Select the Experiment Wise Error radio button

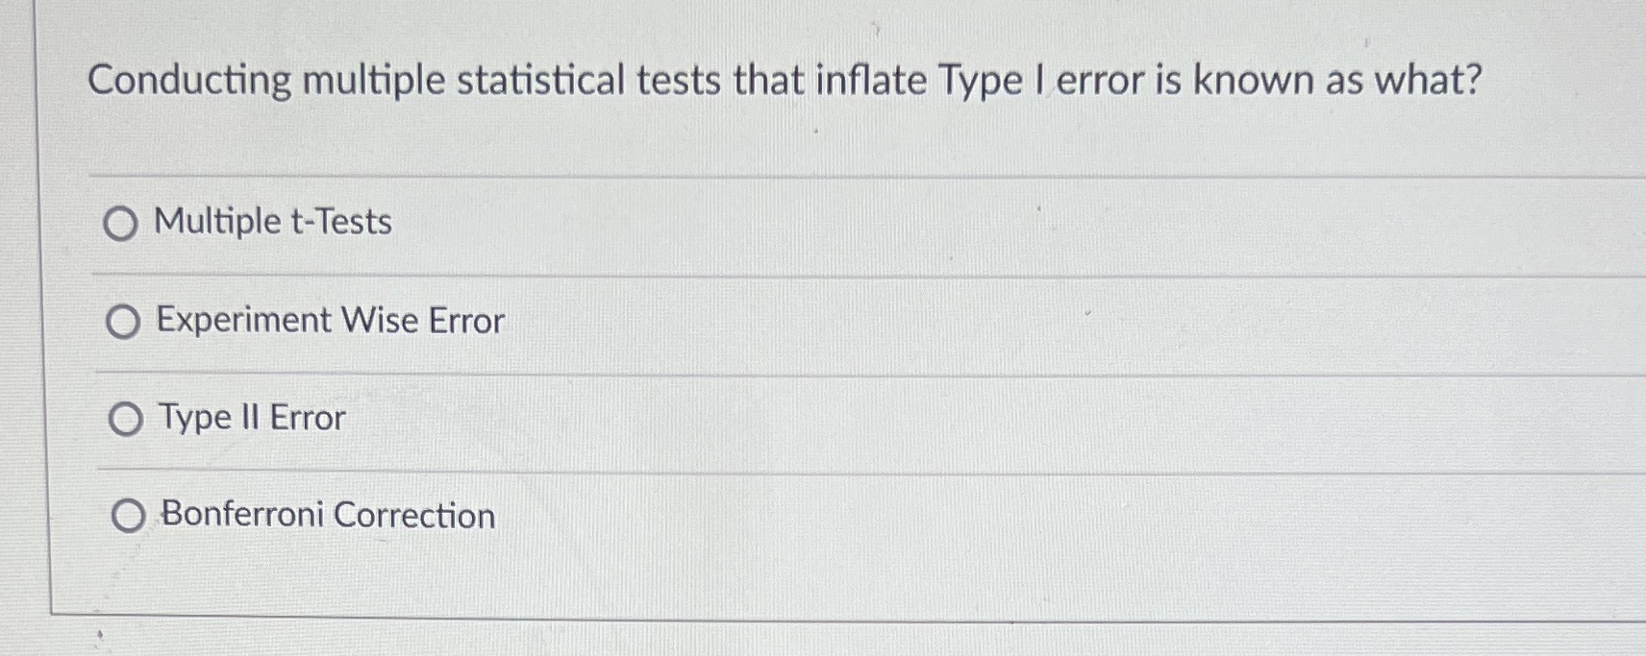click(x=125, y=323)
